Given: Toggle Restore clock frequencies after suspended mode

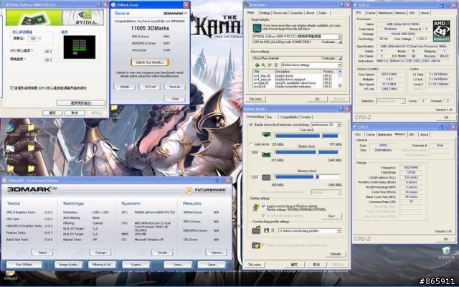Looking at the screenshot, I should (263, 245).
